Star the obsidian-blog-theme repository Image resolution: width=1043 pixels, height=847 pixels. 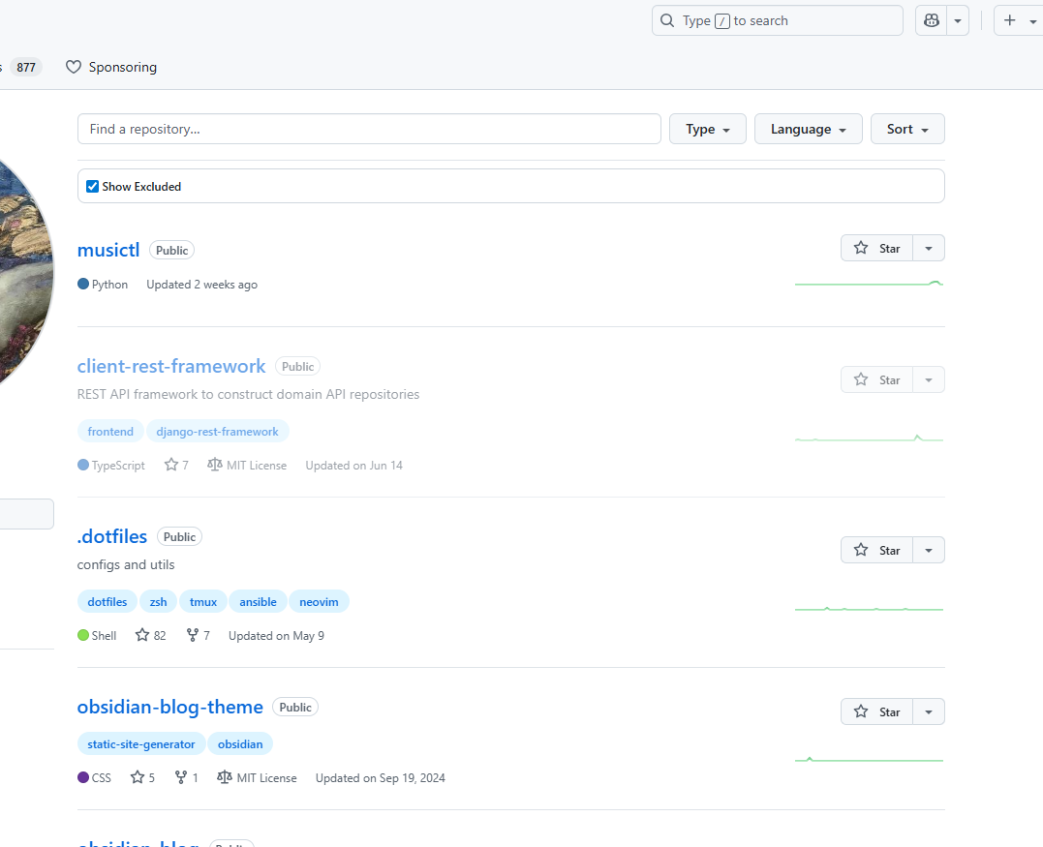coord(876,711)
